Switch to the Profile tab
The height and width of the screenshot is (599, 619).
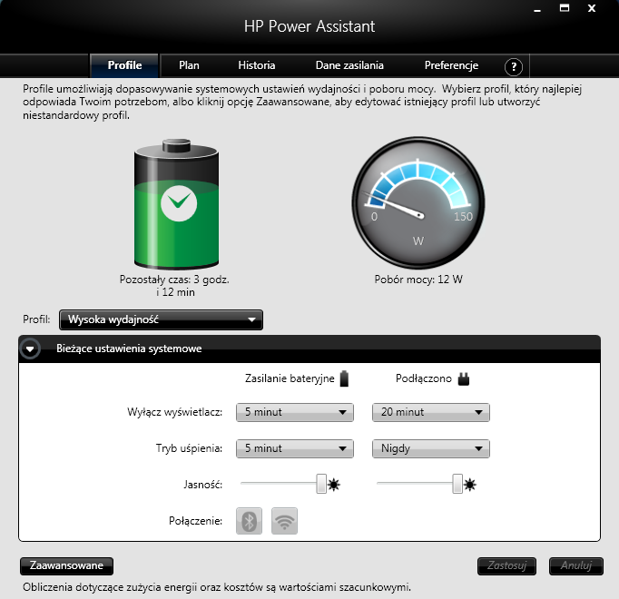coord(124,65)
